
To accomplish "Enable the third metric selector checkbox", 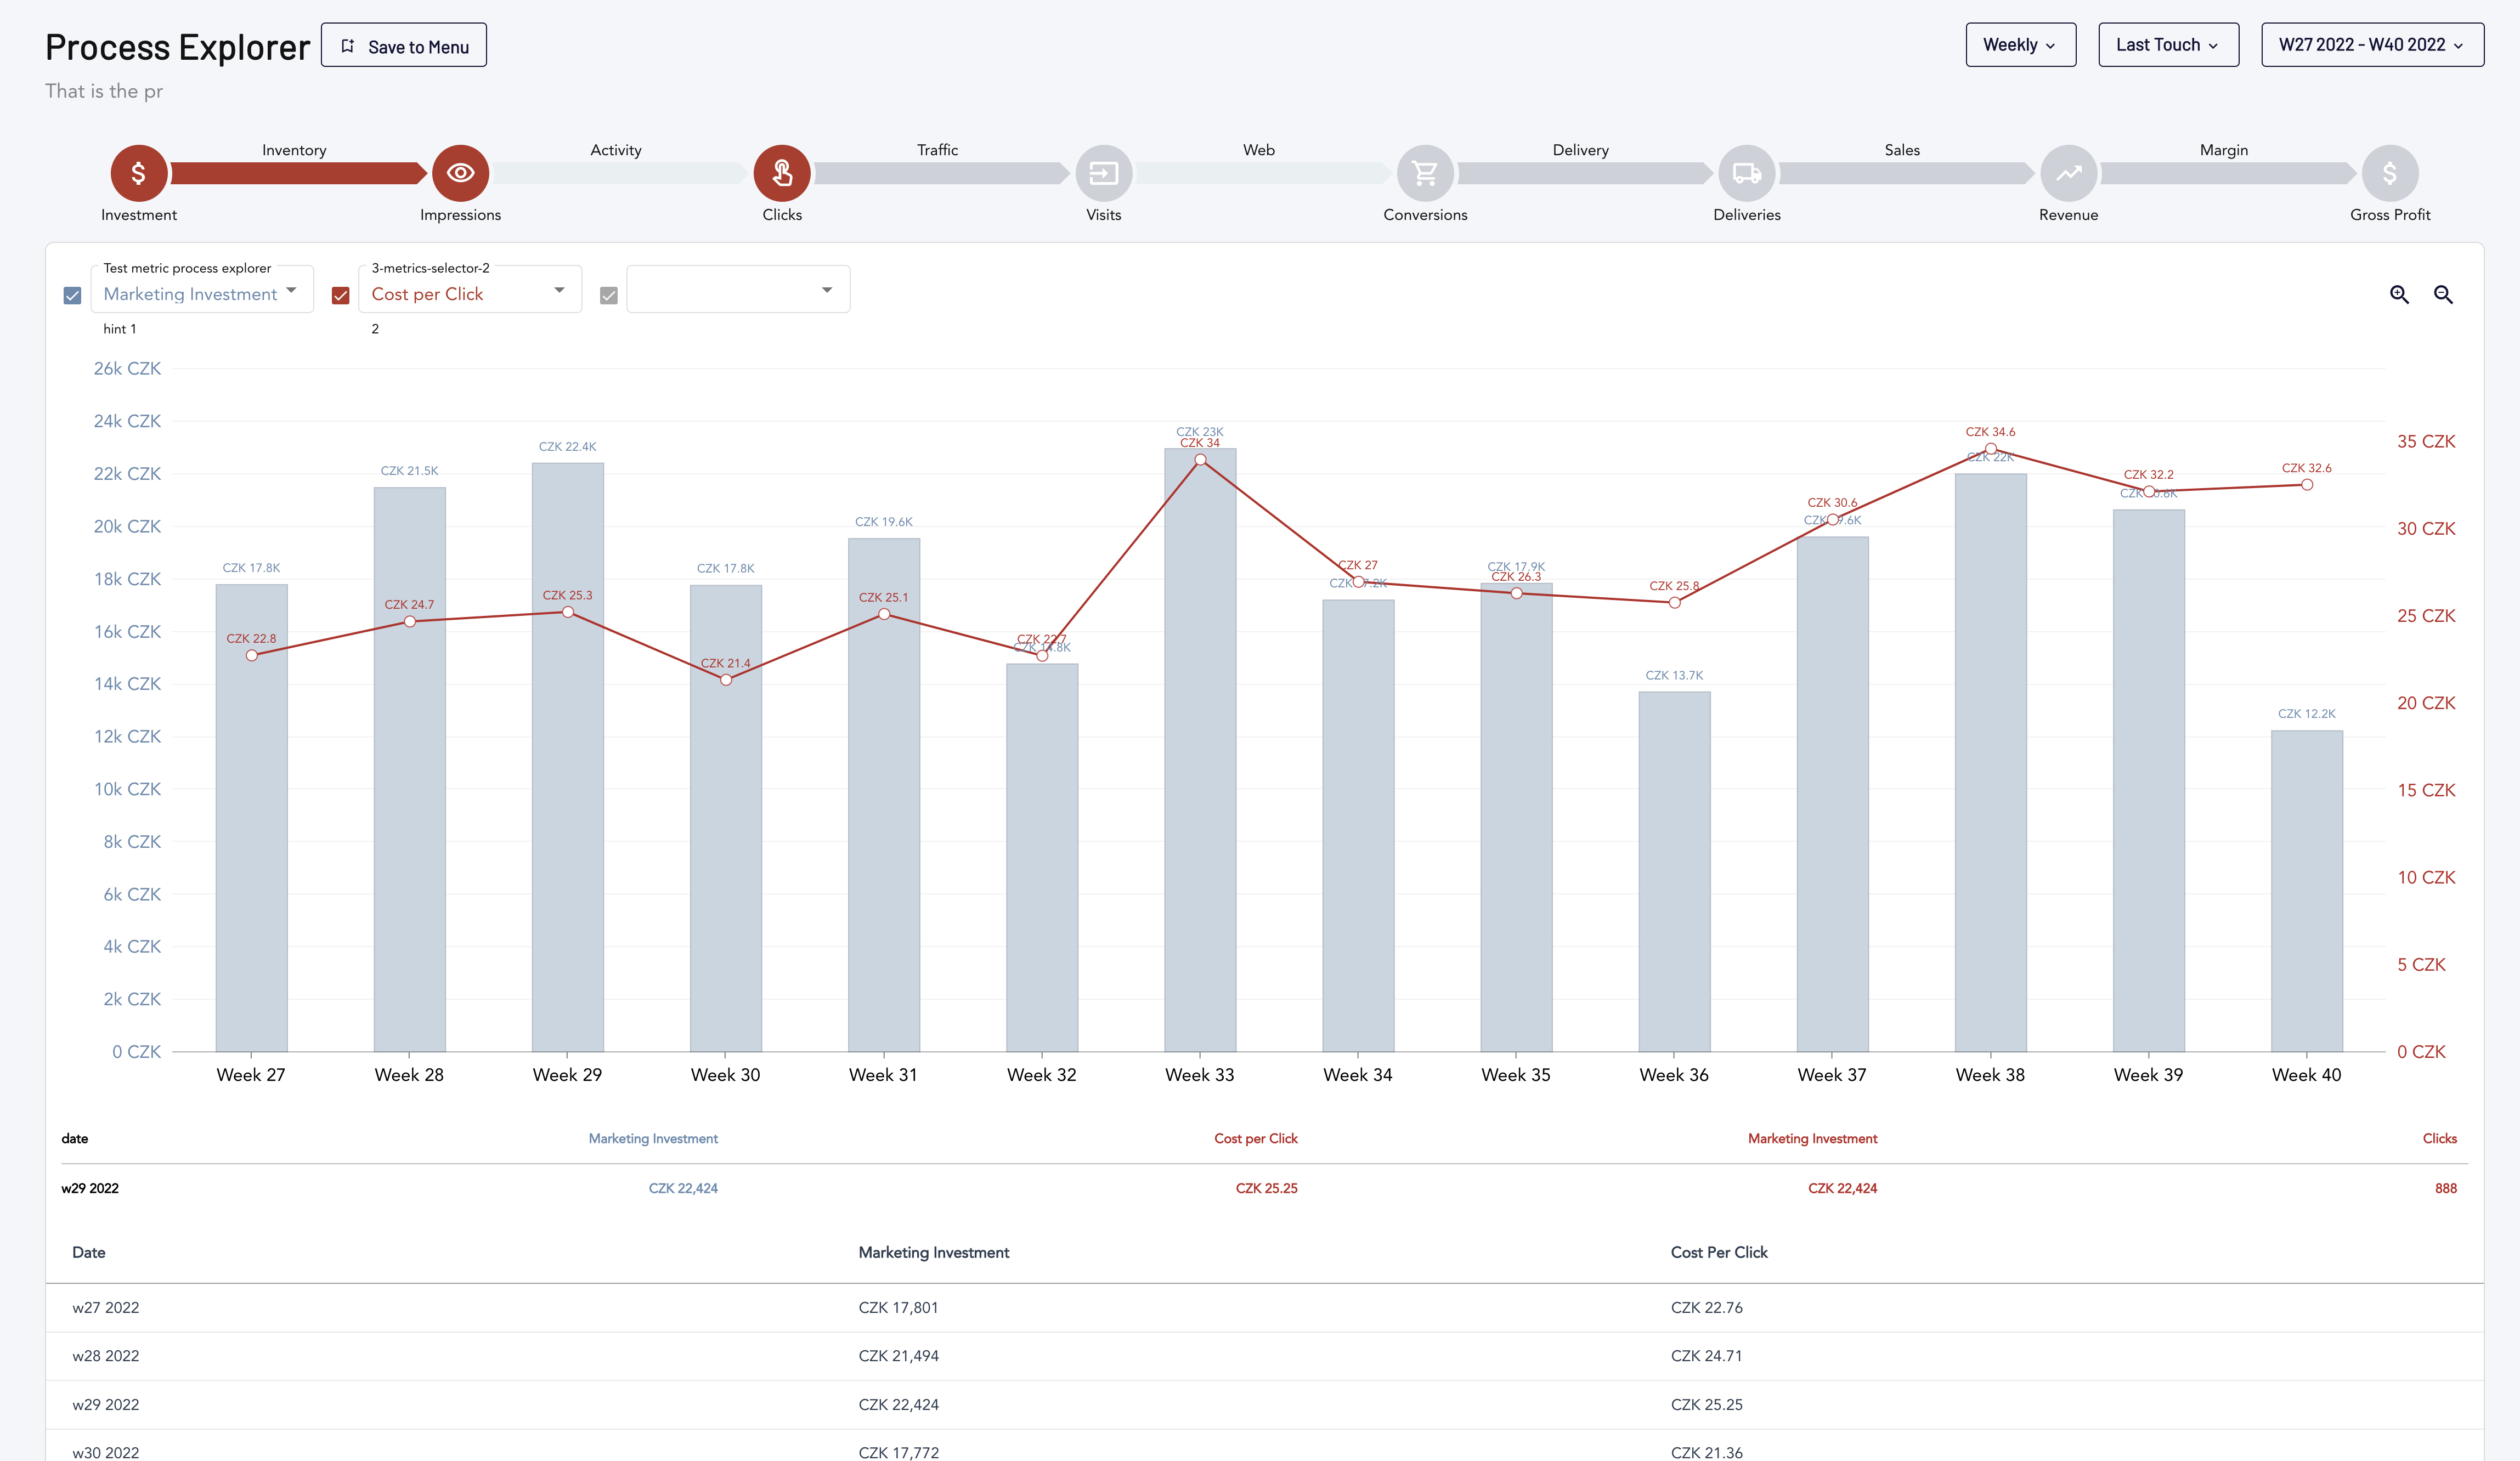I will pos(609,294).
